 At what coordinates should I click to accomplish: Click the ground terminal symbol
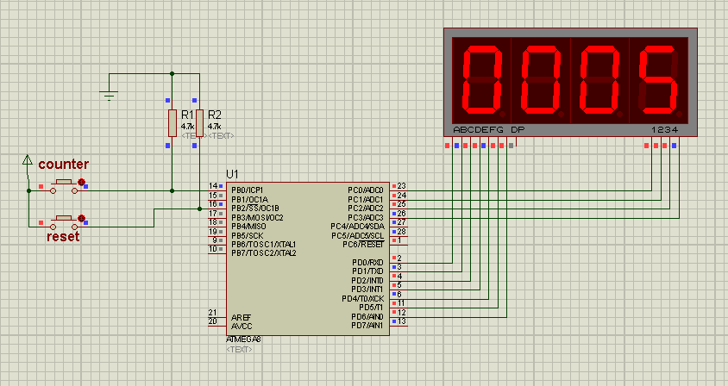(x=110, y=95)
